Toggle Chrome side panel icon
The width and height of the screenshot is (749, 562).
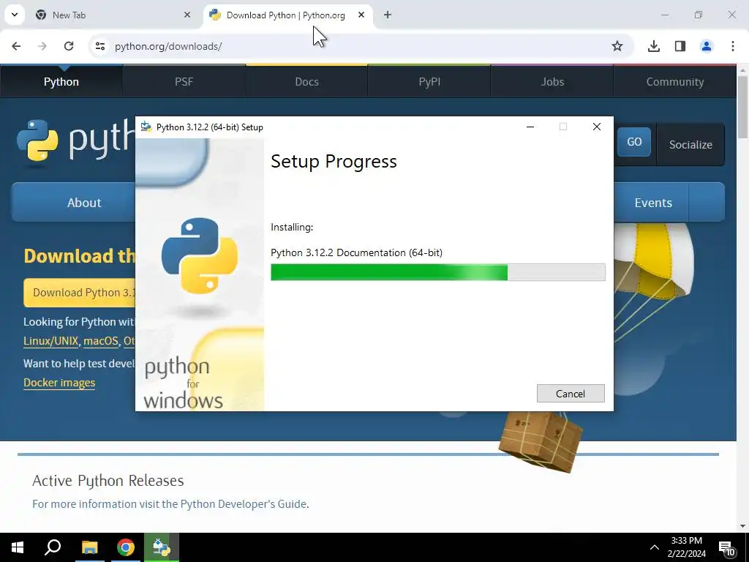coord(680,46)
